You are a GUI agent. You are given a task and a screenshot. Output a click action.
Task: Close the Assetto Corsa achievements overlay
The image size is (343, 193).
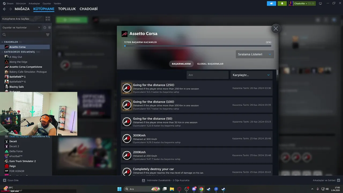pyautogui.click(x=276, y=28)
